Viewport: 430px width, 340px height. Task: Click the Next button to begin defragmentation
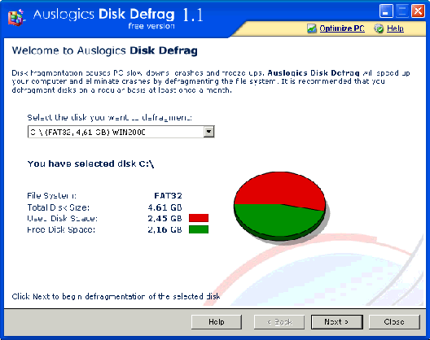336,322
